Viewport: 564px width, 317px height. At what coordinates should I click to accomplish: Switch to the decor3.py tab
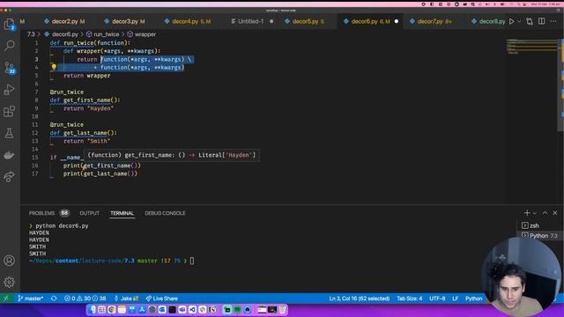(x=124, y=21)
